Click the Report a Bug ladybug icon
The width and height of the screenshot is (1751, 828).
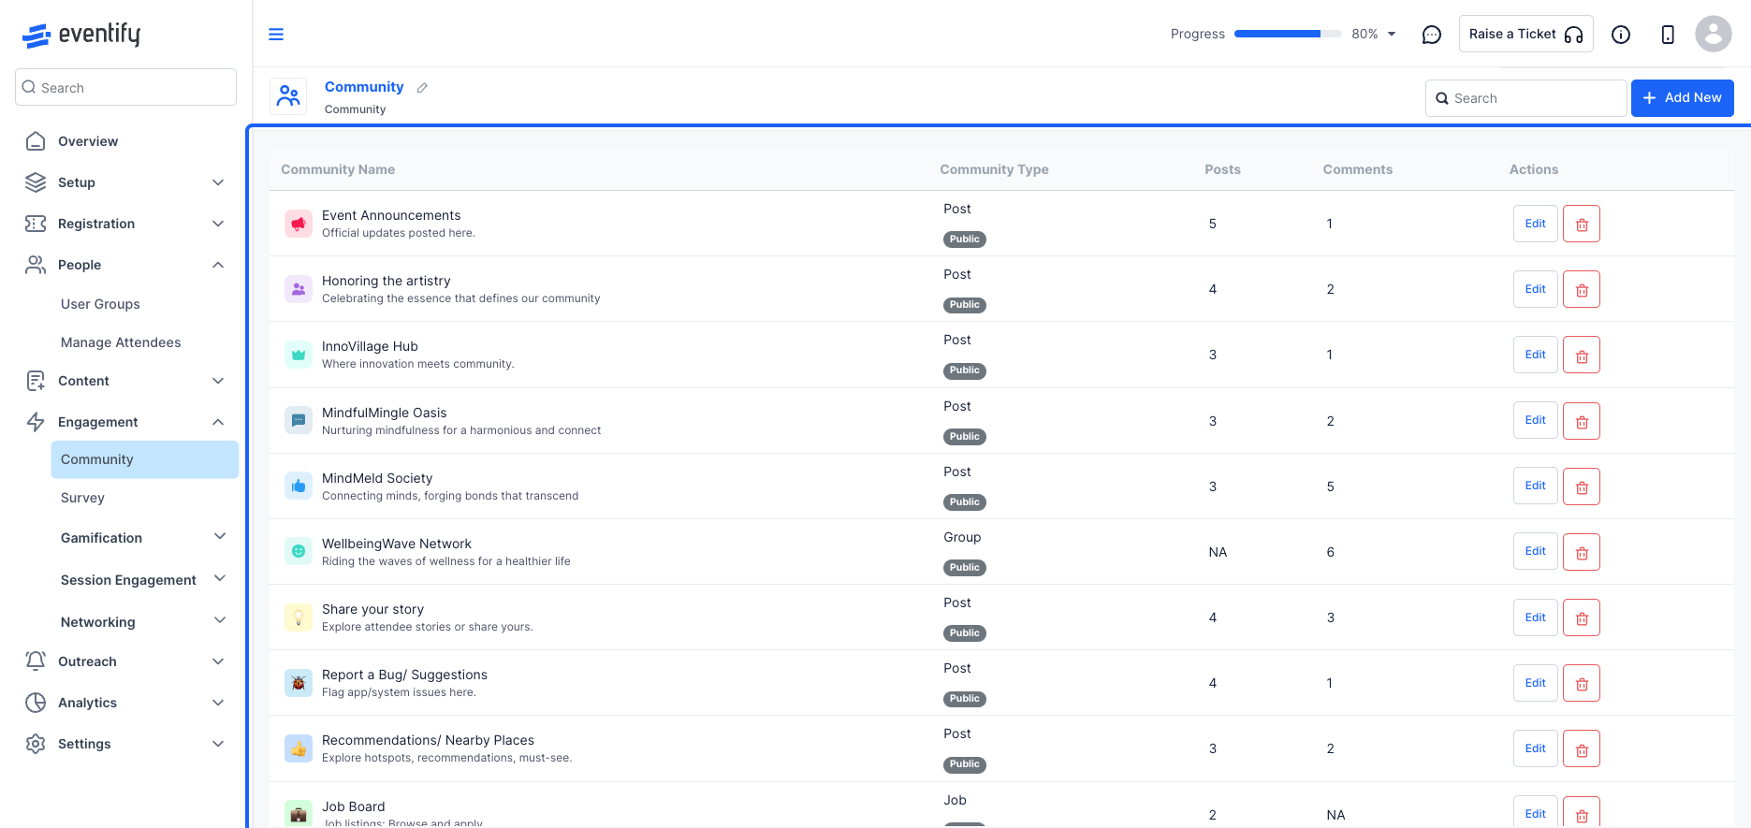299,683
